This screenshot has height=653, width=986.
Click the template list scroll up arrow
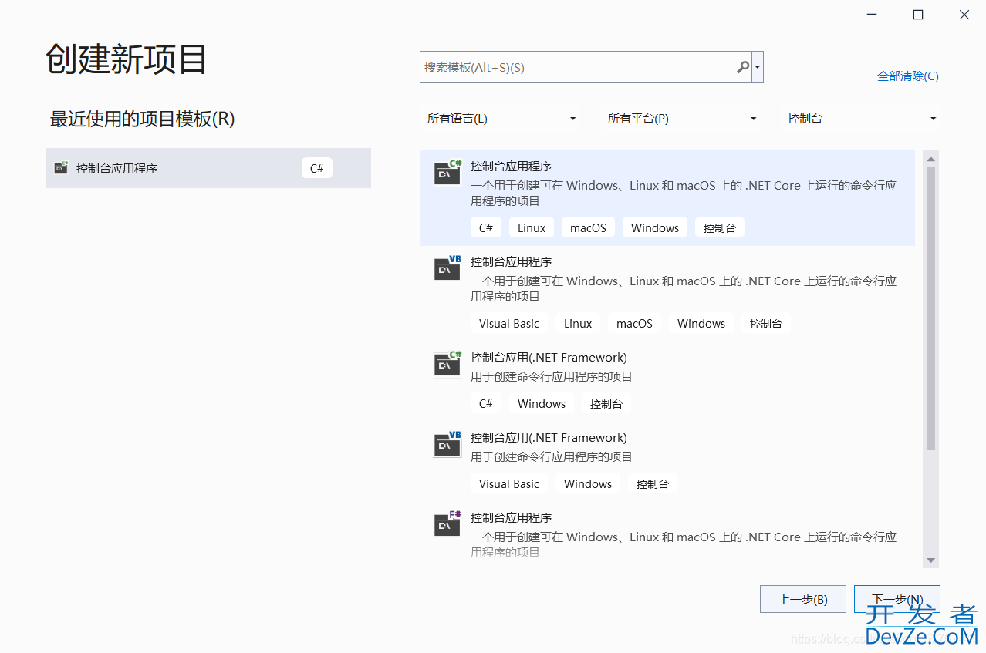(930, 159)
